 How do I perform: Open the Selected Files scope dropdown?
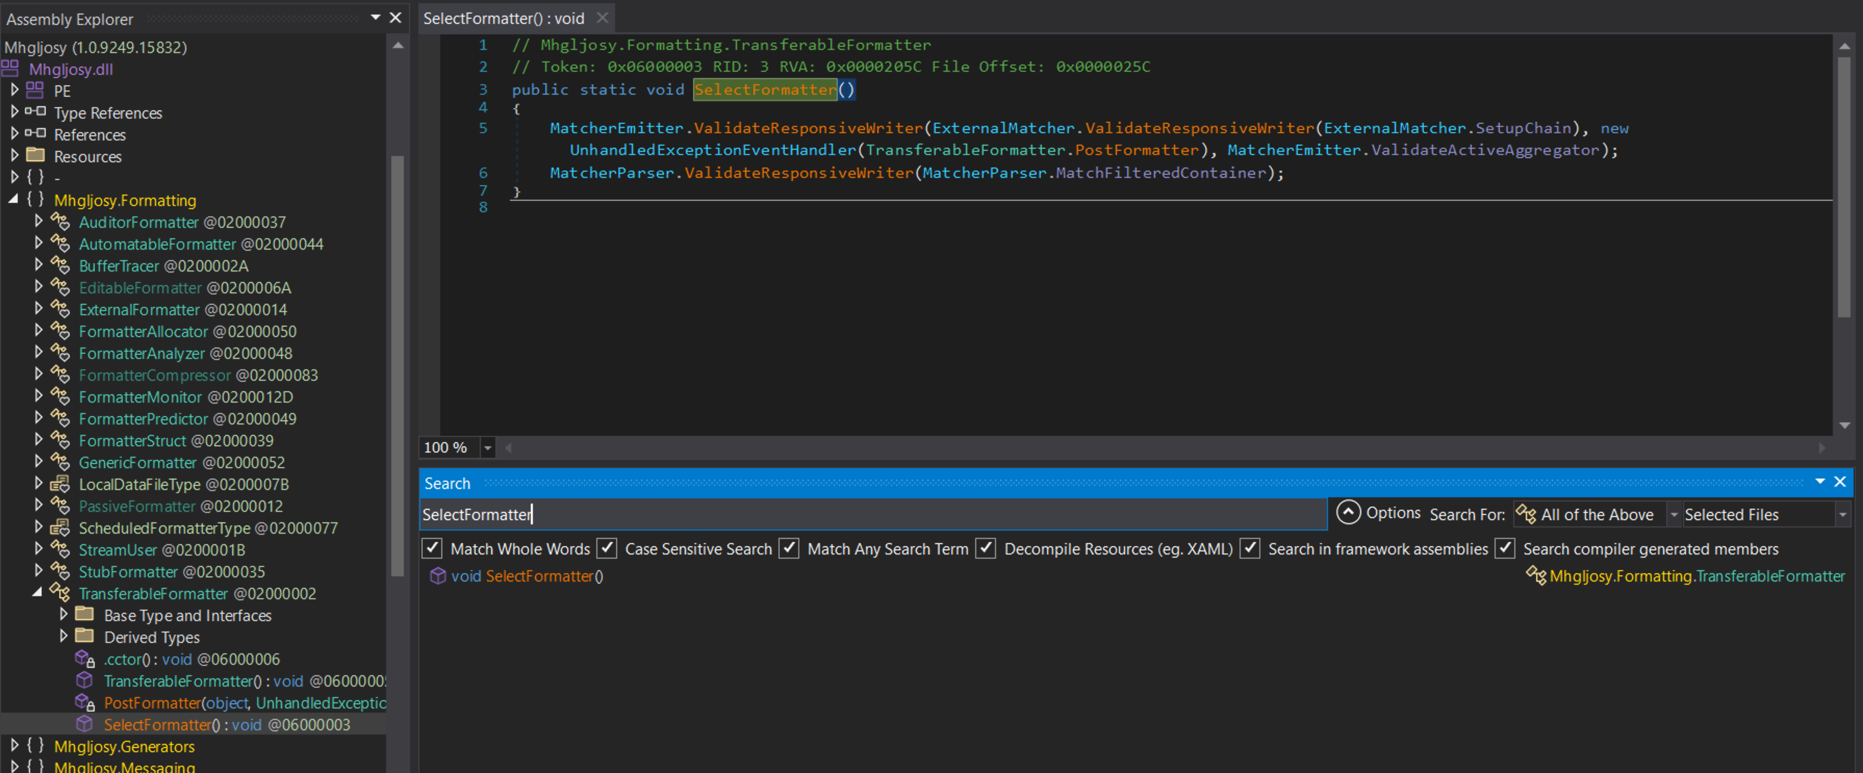pyautogui.click(x=1843, y=514)
